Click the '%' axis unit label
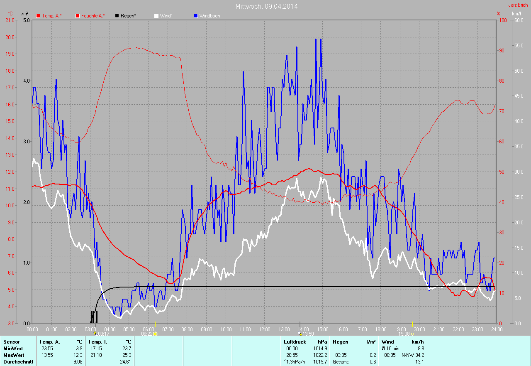Screen dimensions: 531x366 coord(499,14)
